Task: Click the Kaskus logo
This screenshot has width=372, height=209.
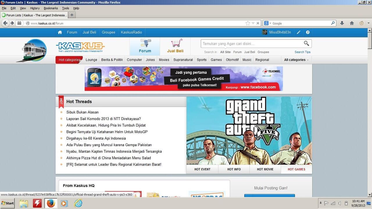Action: coord(80,47)
